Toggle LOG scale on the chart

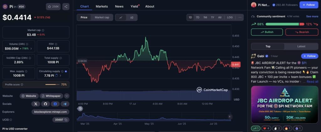coord(230,17)
